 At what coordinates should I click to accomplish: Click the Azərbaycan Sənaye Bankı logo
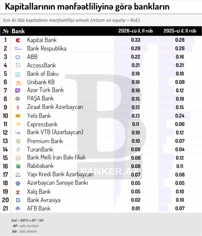(18, 183)
